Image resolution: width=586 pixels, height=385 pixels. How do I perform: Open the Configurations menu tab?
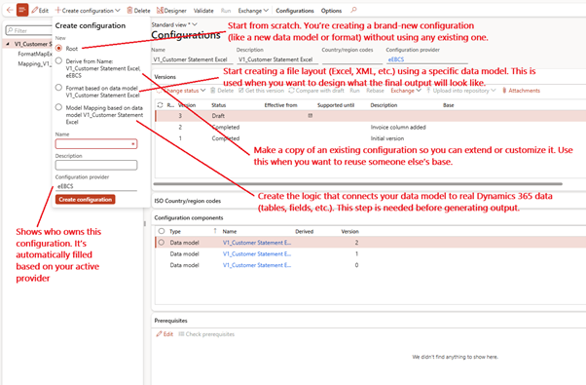pyautogui.click(x=295, y=11)
